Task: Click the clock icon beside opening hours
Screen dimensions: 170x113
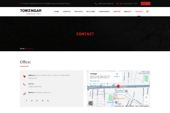Action: point(118,4)
